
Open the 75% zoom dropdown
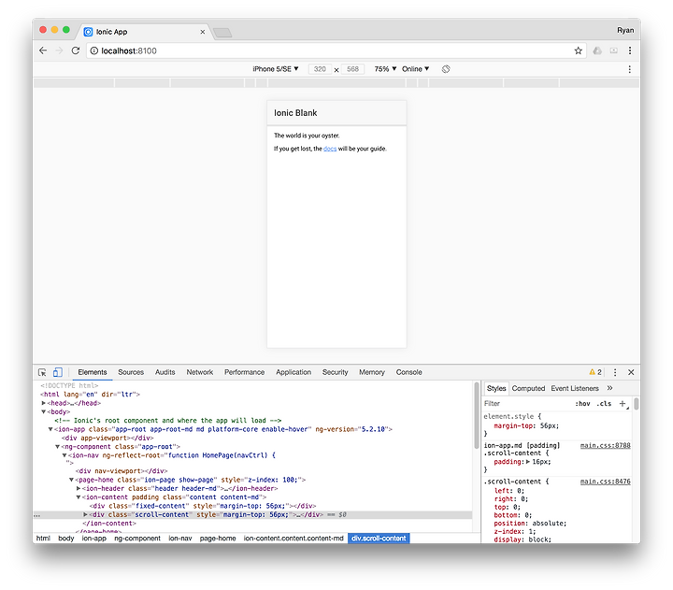tap(385, 69)
